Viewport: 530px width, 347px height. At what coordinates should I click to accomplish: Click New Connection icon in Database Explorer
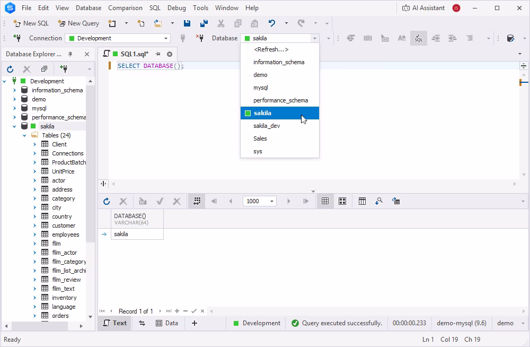click(x=64, y=69)
